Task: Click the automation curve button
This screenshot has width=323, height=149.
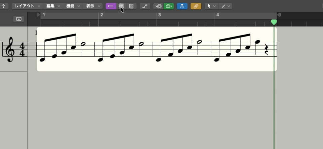Action: pyautogui.click(x=145, y=6)
